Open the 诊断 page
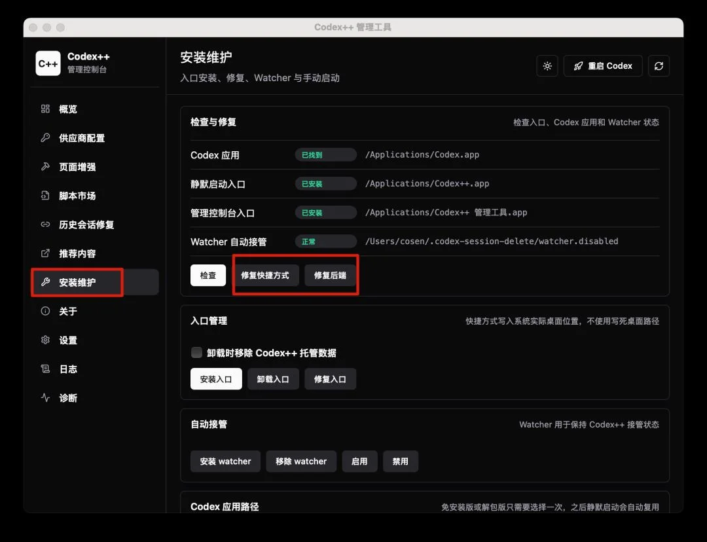This screenshot has width=707, height=542. pos(95,397)
